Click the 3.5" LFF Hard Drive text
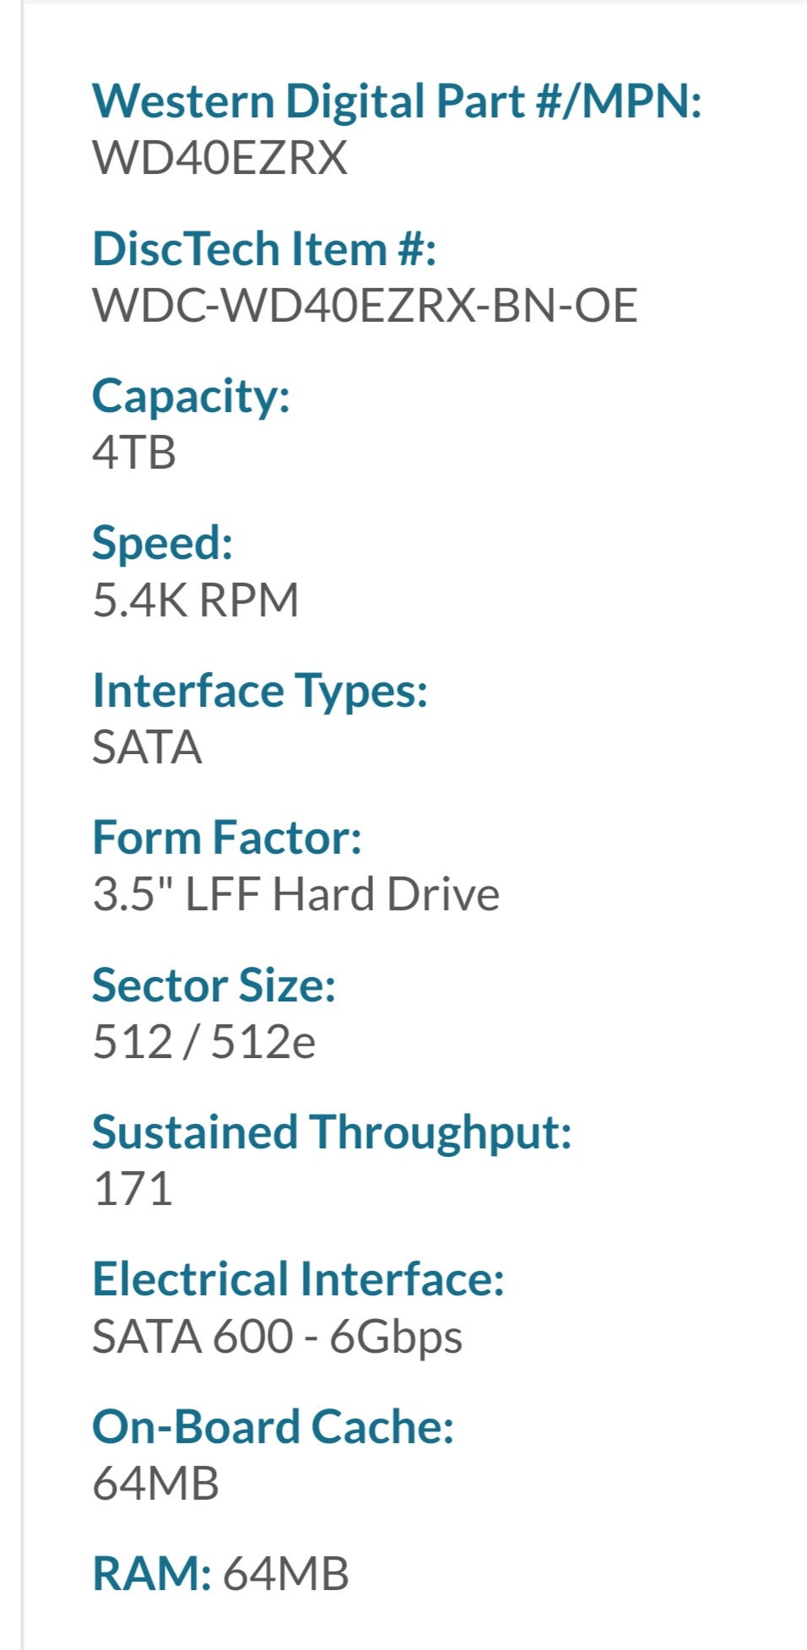 pos(295,893)
